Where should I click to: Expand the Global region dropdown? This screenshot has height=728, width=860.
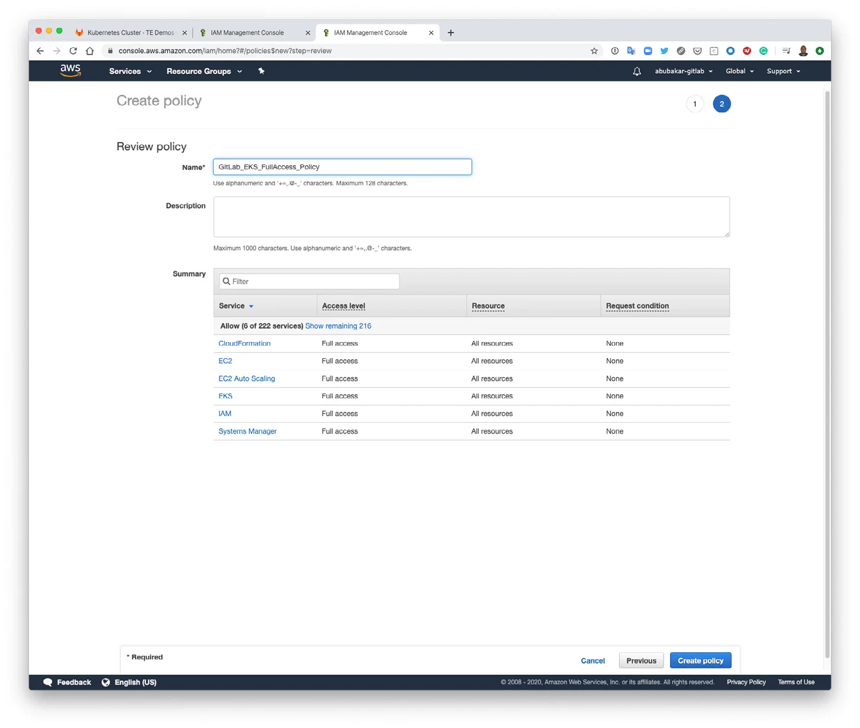(739, 72)
